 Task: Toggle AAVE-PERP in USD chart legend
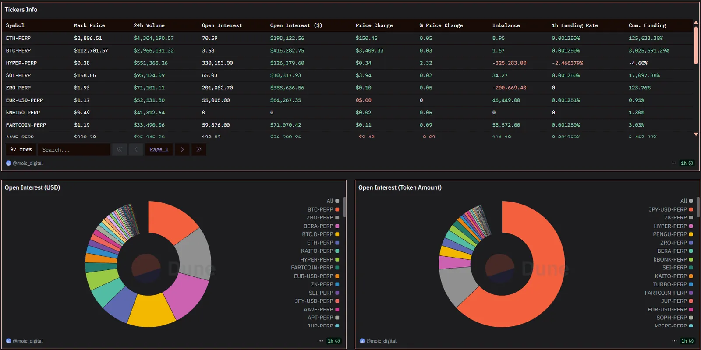coord(321,309)
